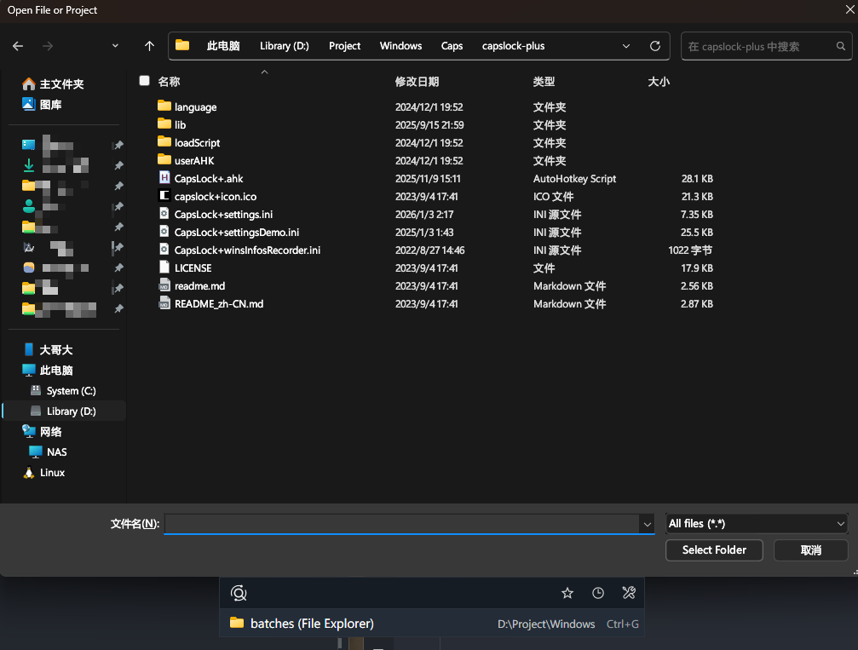Go up one folder level

point(150,46)
